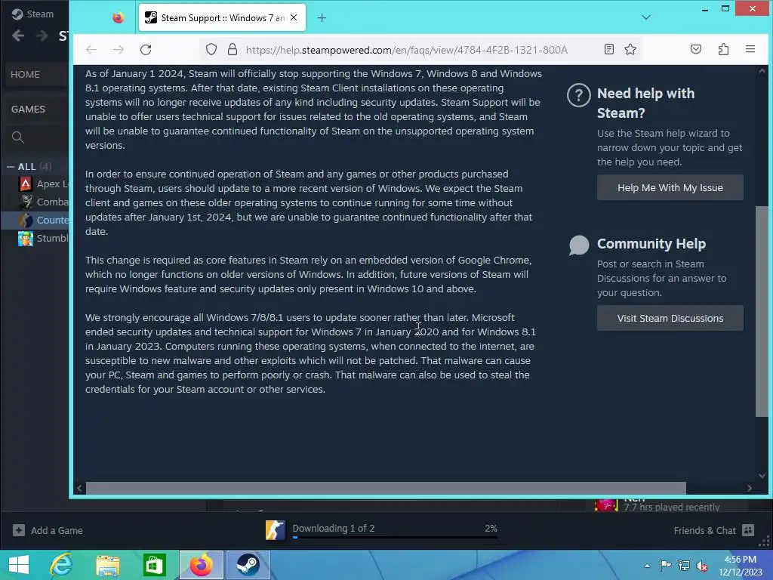The image size is (773, 580).
Task: Open Firefox extensions puzzle icon
Action: [x=723, y=49]
